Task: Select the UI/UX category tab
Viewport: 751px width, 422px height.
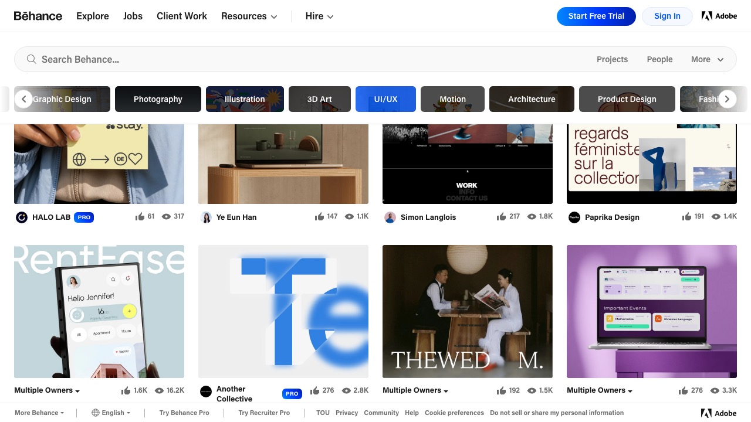Action: click(x=385, y=99)
